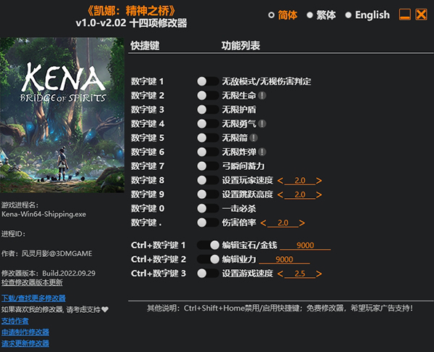Decrease 设置跳跃高度 value with left arrow

click(280, 195)
